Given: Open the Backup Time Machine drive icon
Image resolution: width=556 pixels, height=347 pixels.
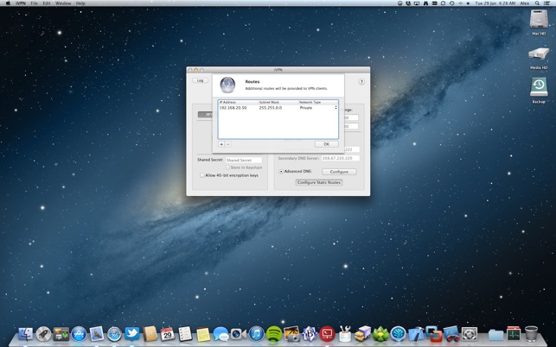Looking at the screenshot, I should pyautogui.click(x=539, y=86).
